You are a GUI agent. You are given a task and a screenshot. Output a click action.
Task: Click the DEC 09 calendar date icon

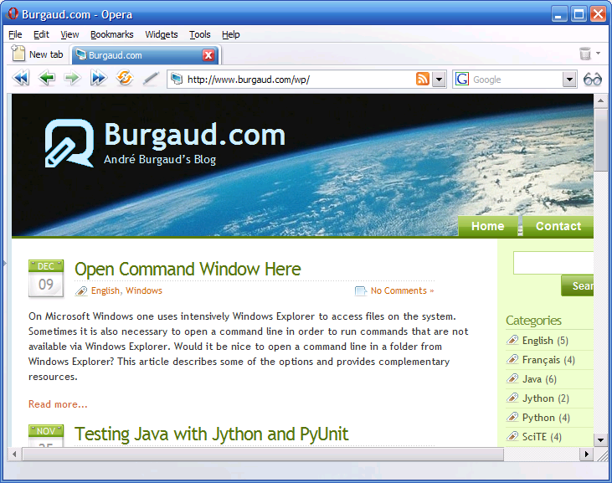pyautogui.click(x=46, y=279)
